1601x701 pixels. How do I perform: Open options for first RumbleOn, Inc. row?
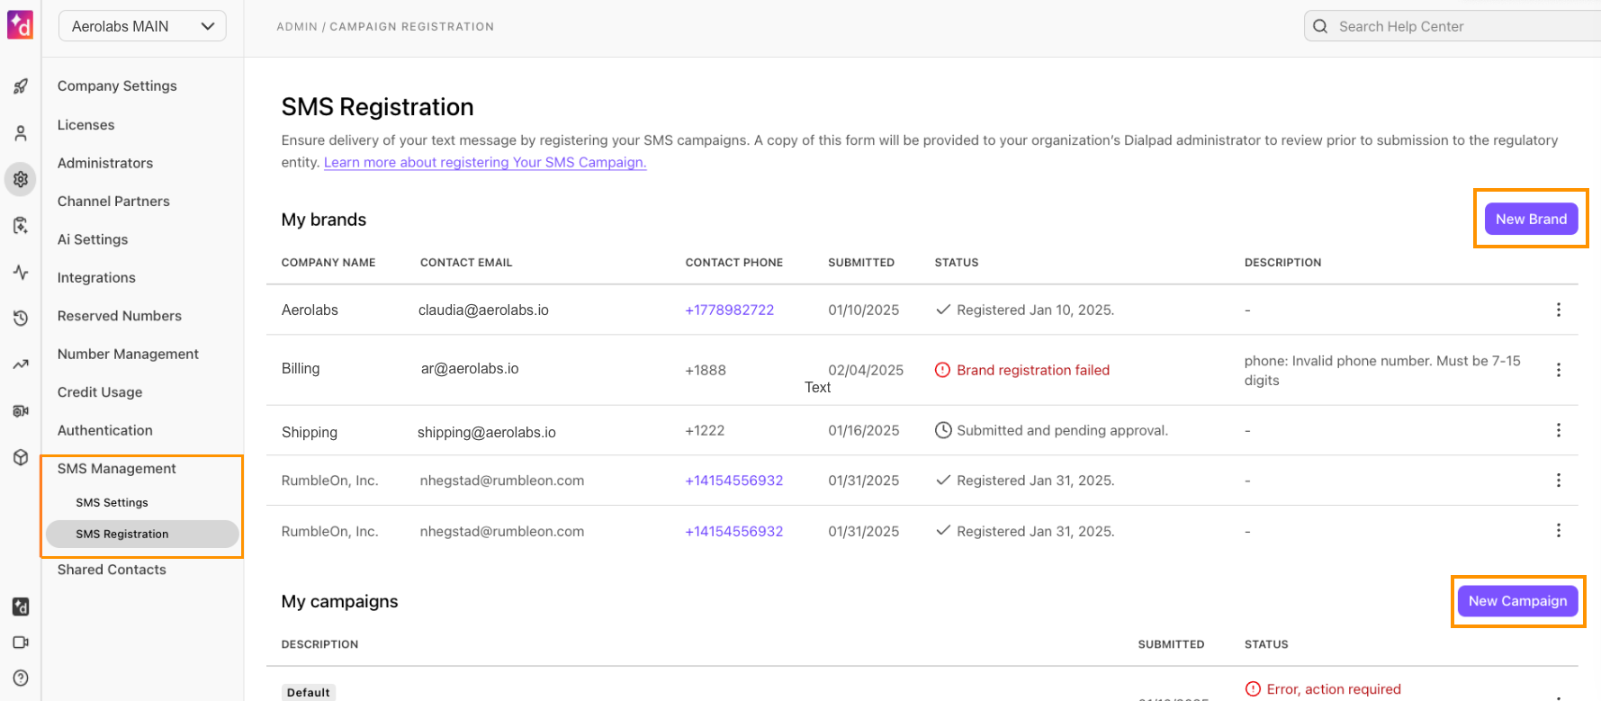pyautogui.click(x=1559, y=481)
